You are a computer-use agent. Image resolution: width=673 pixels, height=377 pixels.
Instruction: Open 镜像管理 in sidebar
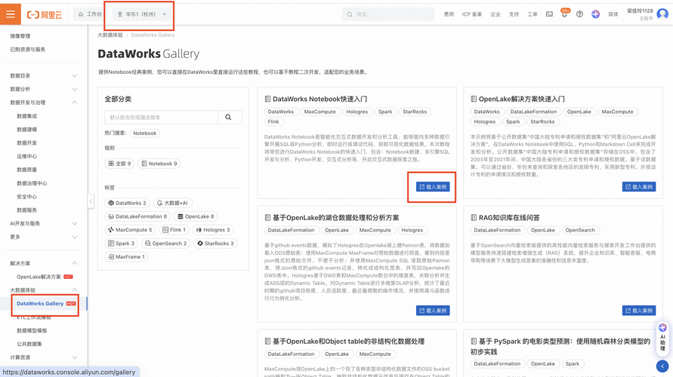click(x=20, y=36)
